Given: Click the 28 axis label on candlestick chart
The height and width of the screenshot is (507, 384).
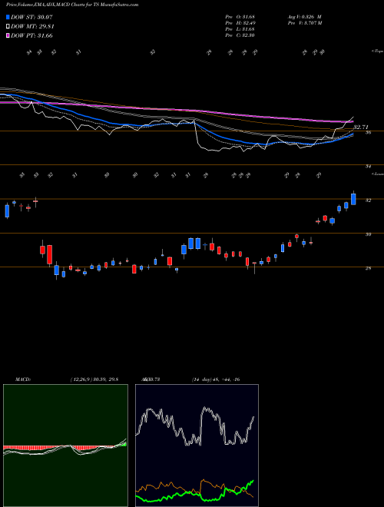Looking at the screenshot, I should point(368,268).
